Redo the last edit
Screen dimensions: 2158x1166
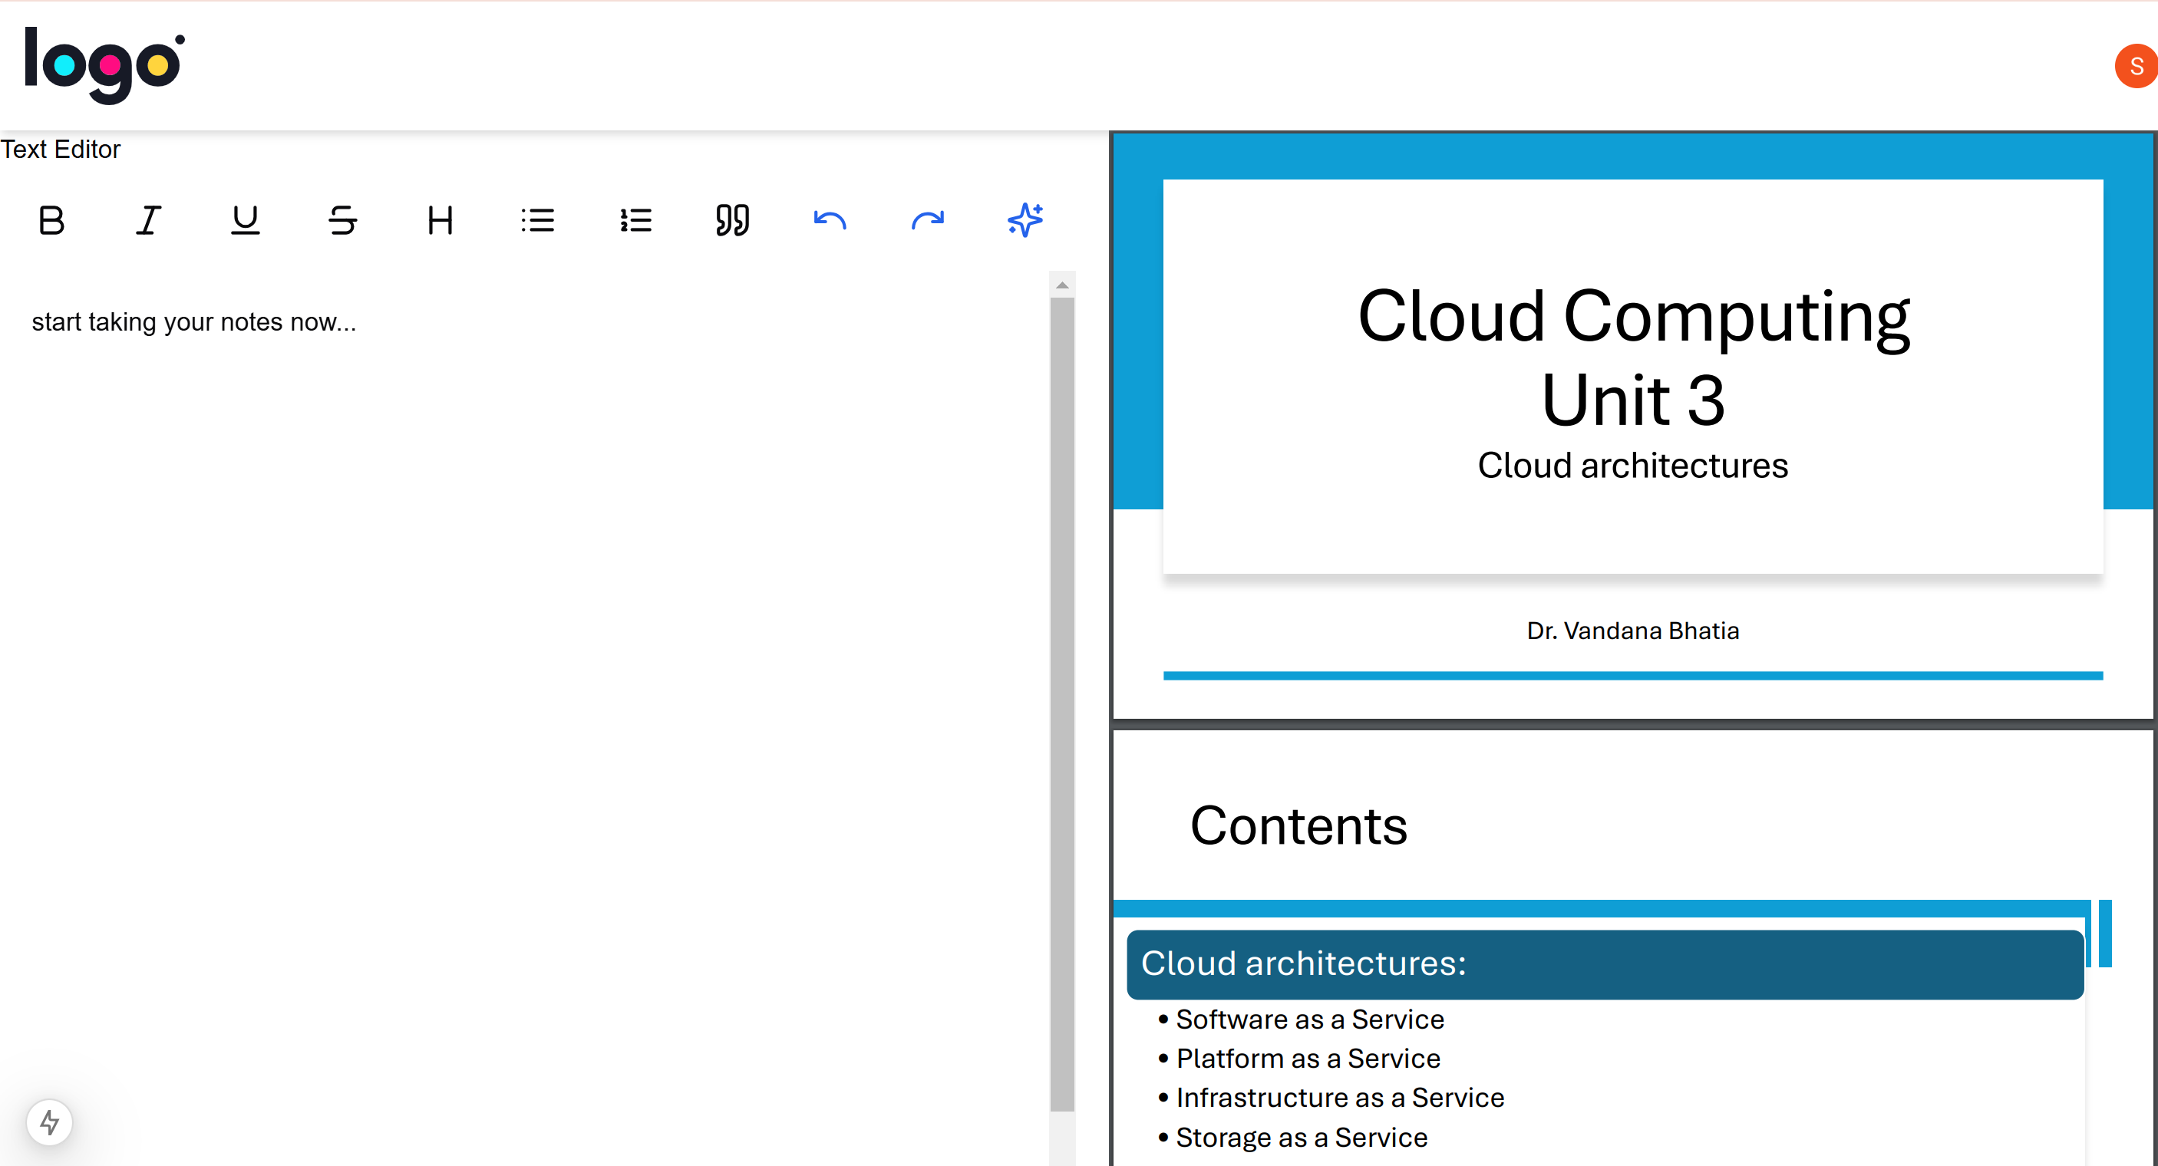click(x=927, y=220)
